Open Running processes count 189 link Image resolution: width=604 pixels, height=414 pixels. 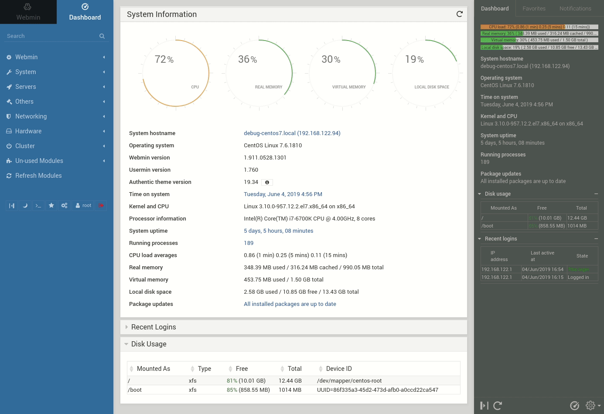(x=249, y=243)
